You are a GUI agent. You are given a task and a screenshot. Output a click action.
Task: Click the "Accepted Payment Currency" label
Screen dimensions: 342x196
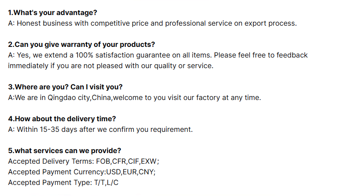(x=56, y=172)
